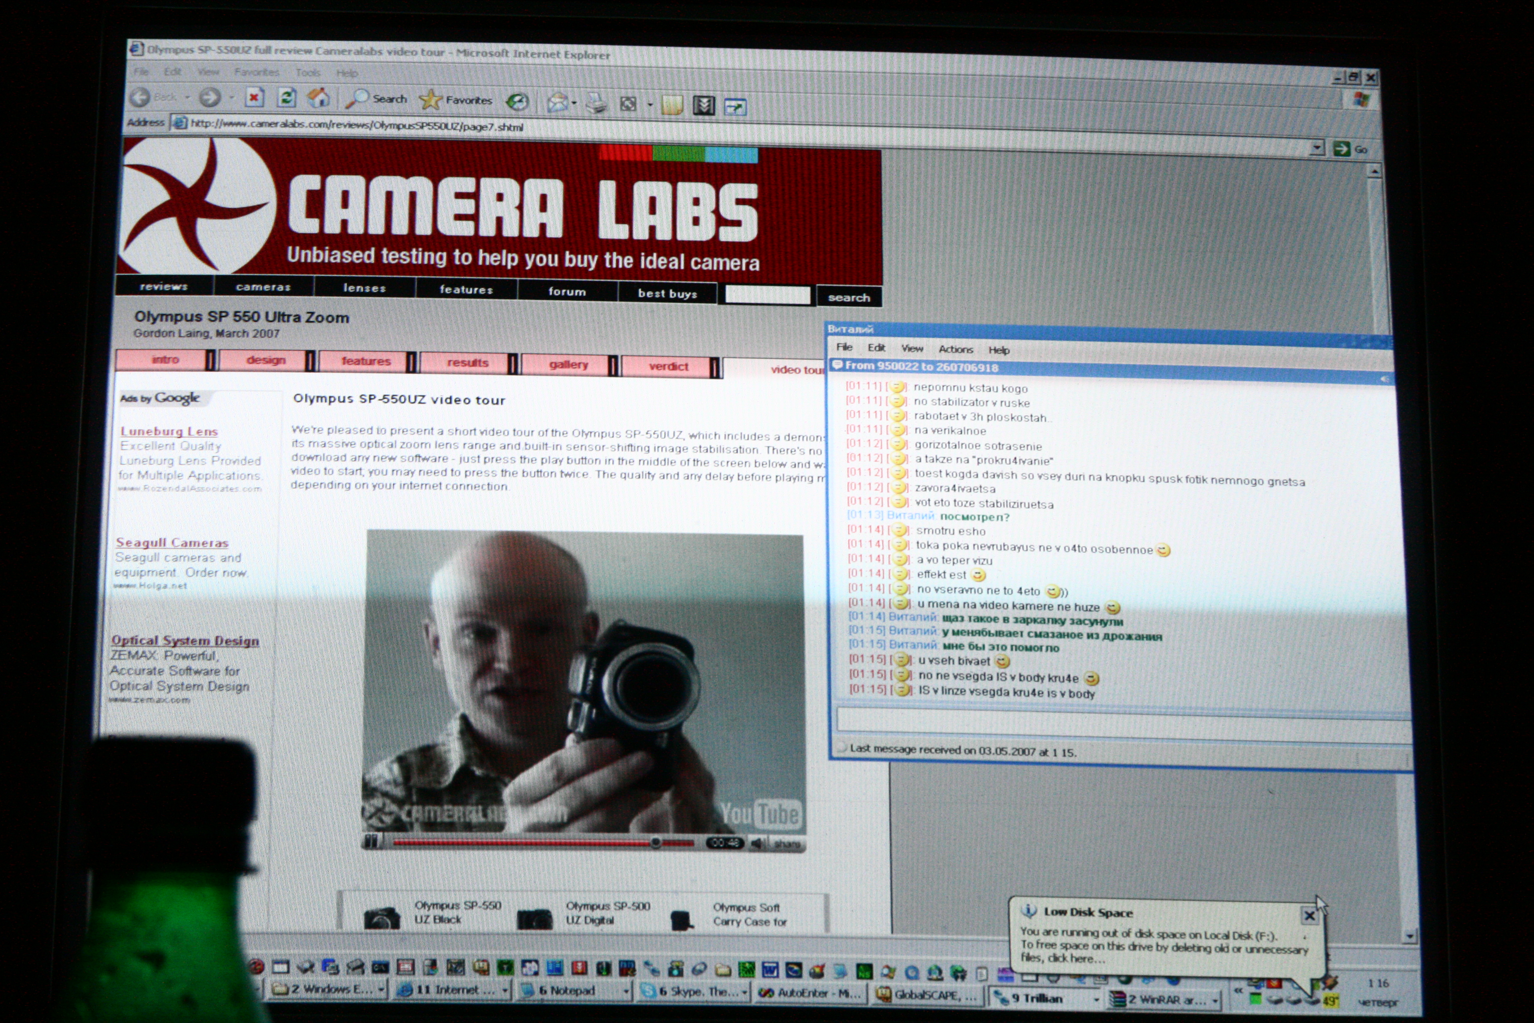
Task: Click the IE vertical scrollbar up arrow
Action: [x=1374, y=172]
